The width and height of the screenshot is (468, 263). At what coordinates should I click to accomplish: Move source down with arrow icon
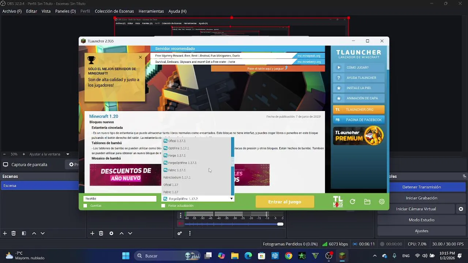tap(130, 233)
